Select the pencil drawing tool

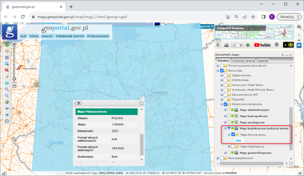pyautogui.click(x=7, y=77)
